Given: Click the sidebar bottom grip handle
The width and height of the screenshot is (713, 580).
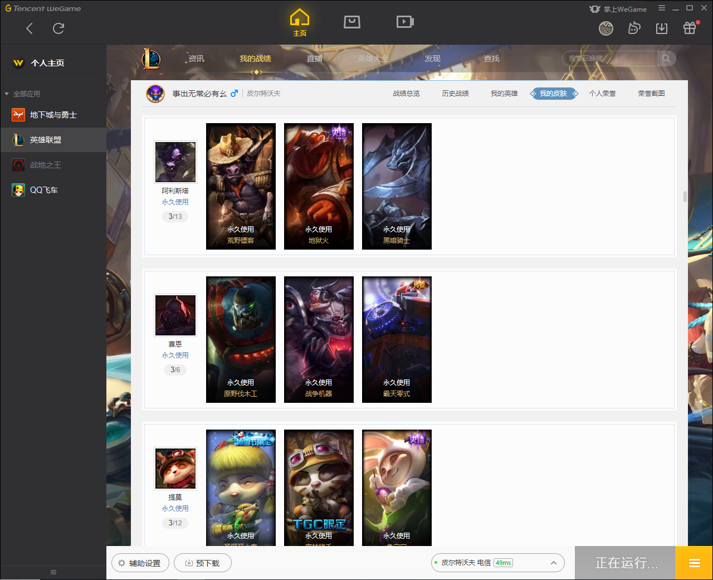Looking at the screenshot, I should coord(53,572).
